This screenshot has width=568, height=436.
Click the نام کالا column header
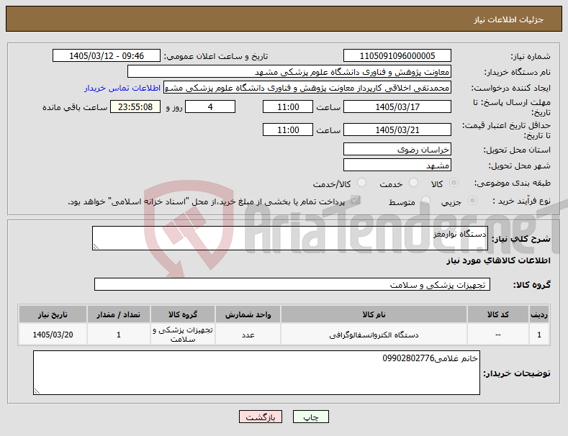point(374,314)
